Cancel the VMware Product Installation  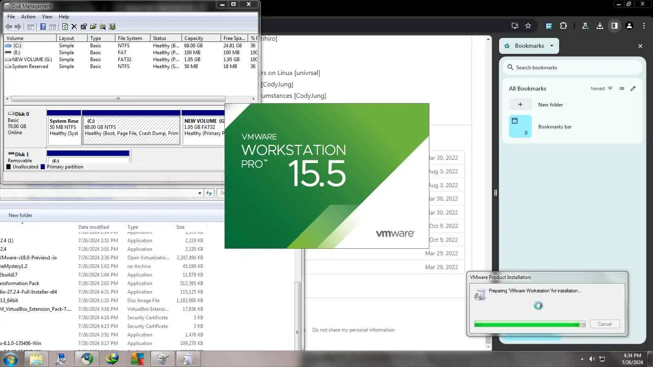(605, 324)
